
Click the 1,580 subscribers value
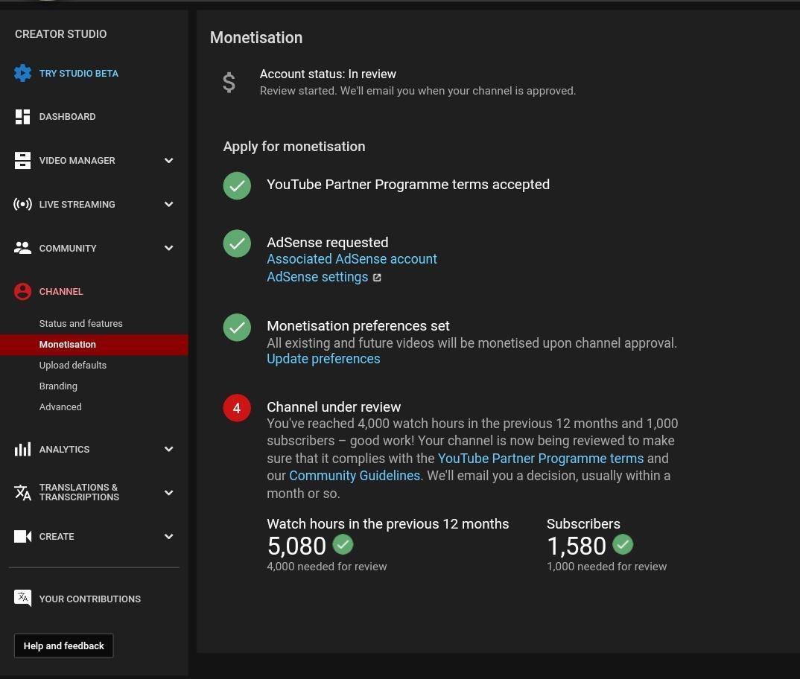(577, 546)
